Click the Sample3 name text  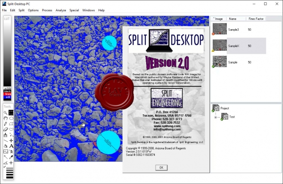[x=233, y=30]
